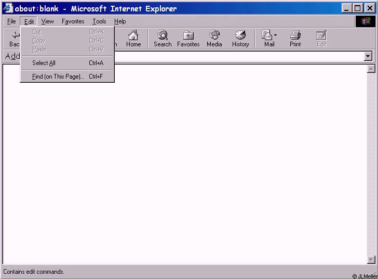Viewport: 378px width, 279px height.
Task: Choose Find (on This Page) menu entry
Action: point(67,77)
